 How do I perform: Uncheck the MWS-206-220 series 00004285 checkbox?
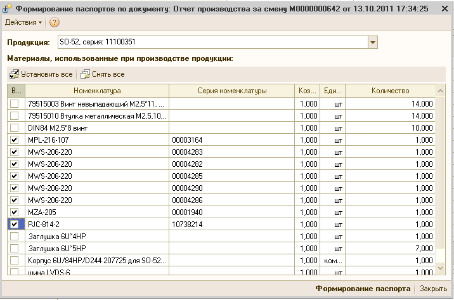14,176
